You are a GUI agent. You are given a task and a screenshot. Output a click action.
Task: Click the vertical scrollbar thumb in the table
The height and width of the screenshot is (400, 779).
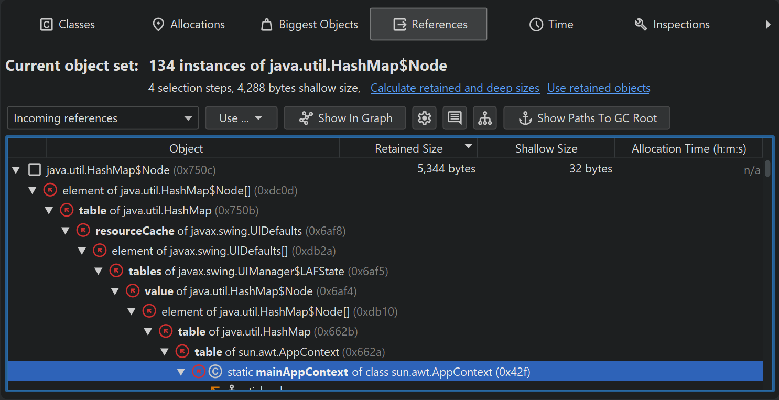(x=767, y=169)
